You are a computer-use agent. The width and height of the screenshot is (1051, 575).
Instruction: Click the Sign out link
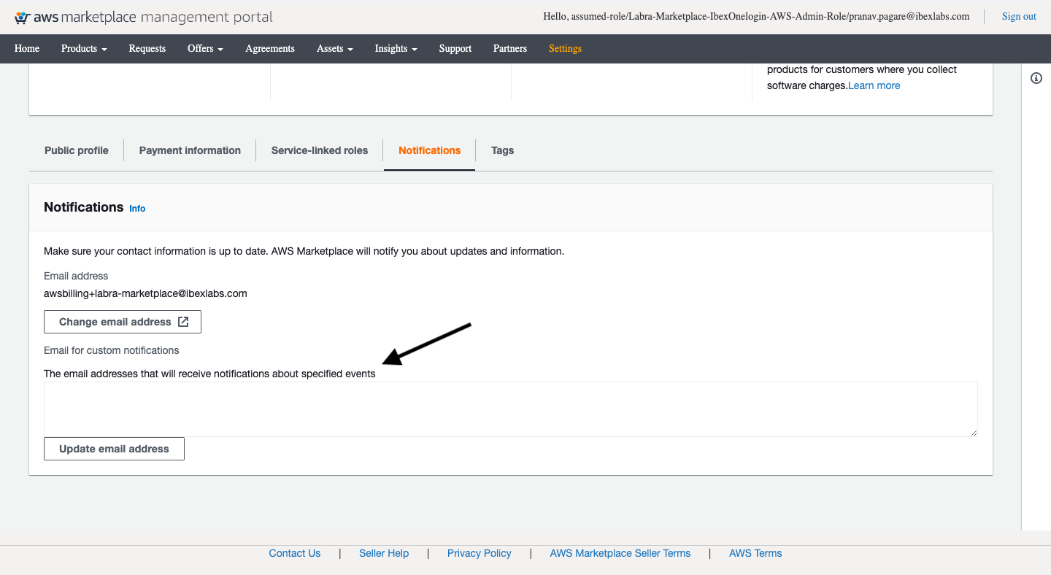tap(1019, 17)
